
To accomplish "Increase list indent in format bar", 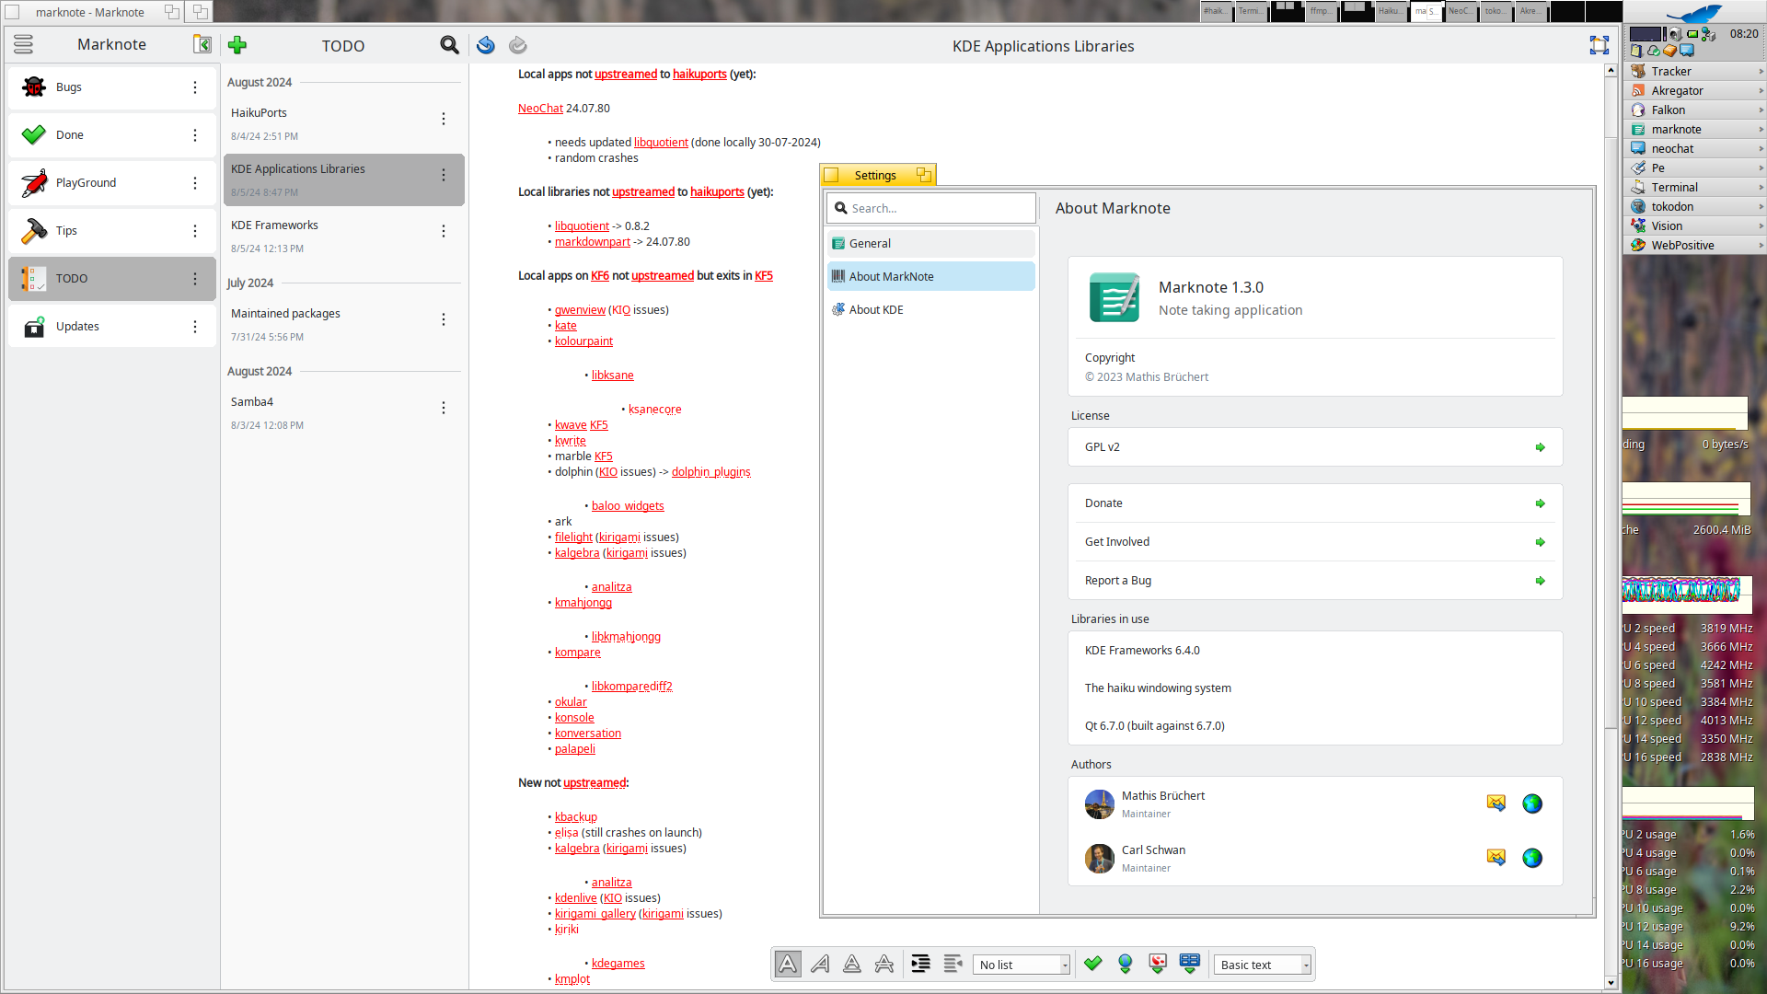I will (x=920, y=964).
